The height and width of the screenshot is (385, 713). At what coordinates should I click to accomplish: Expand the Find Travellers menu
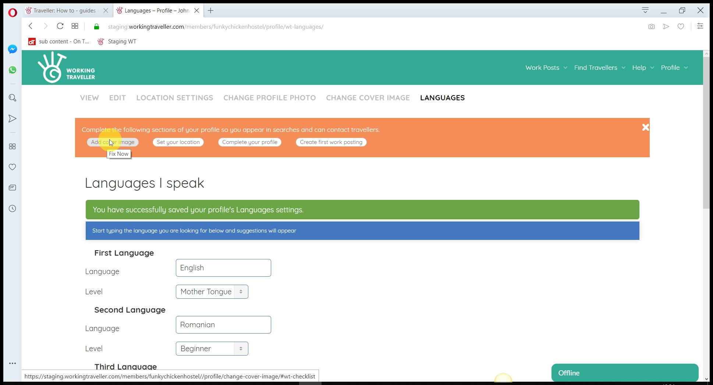point(599,68)
